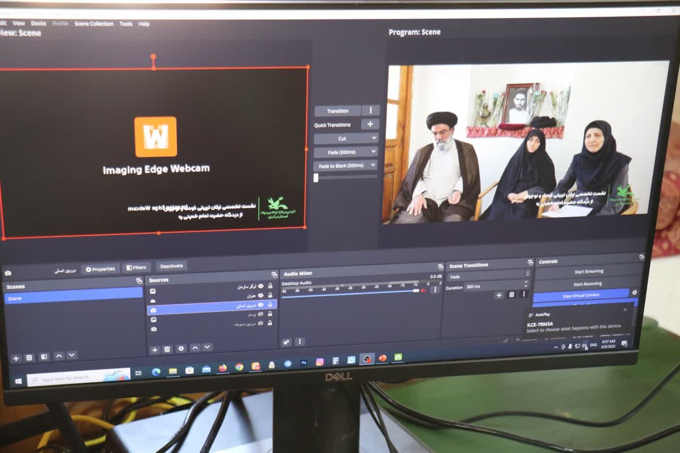Expand the Cut quick transition dropdown arrow
Viewport: 680px width, 453px height.
(x=373, y=138)
